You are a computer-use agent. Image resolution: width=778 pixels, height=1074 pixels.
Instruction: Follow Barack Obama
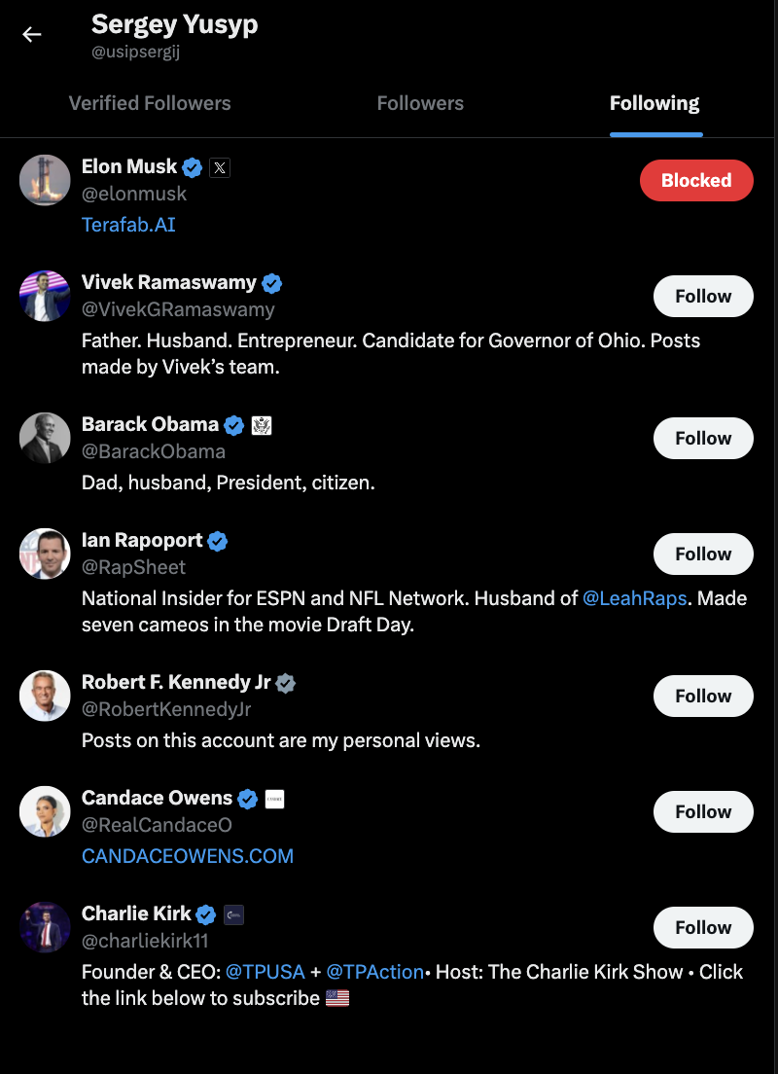pos(703,438)
